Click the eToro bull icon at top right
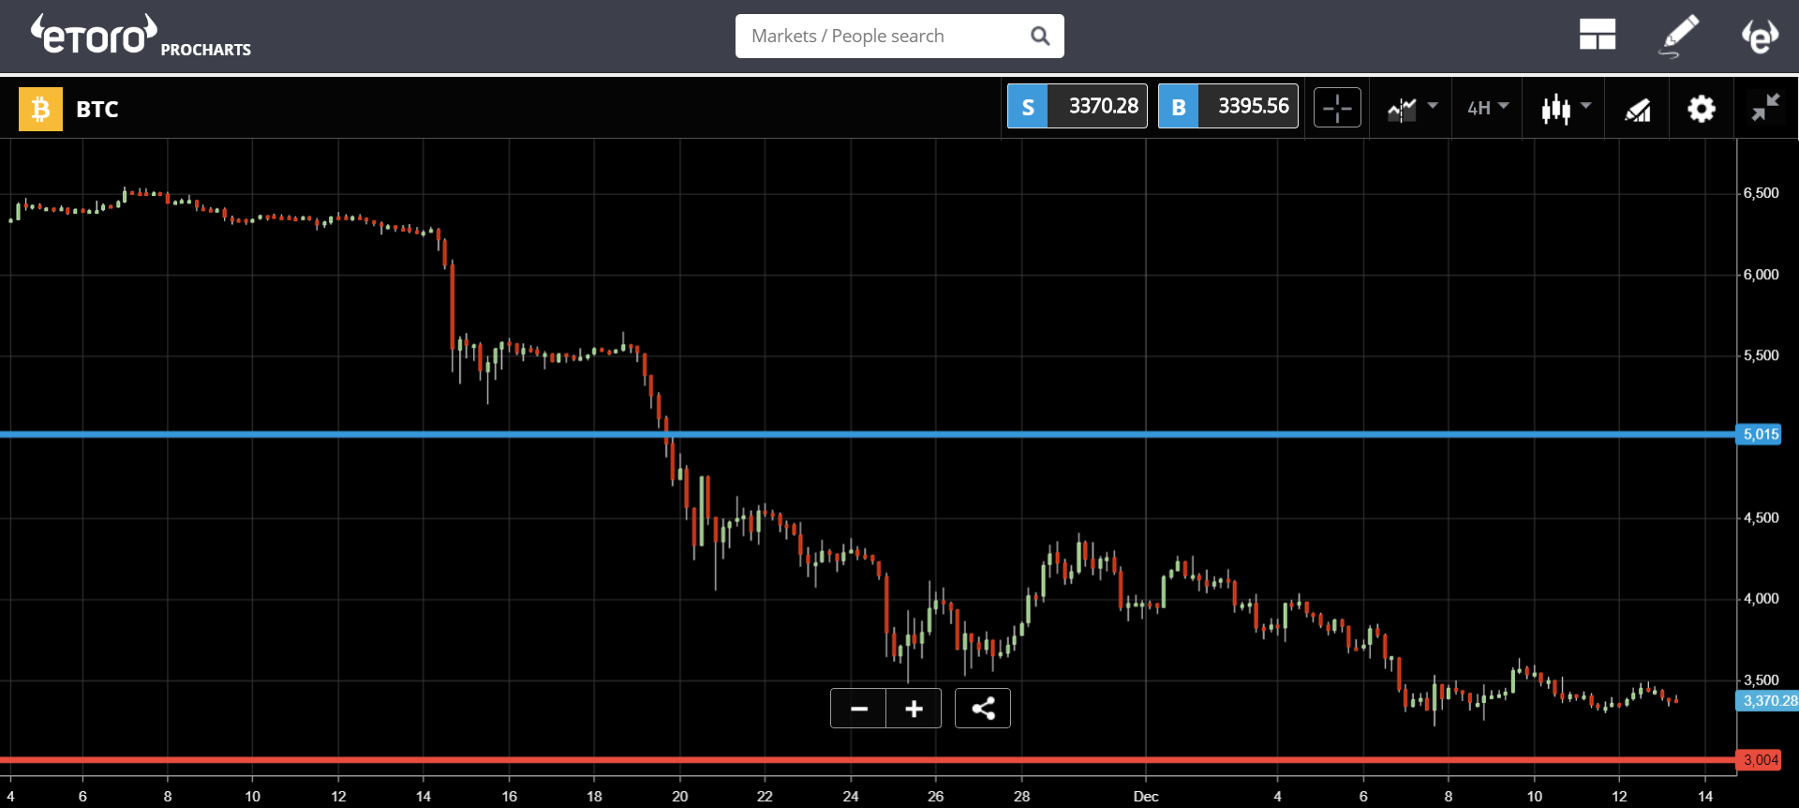 tap(1759, 36)
